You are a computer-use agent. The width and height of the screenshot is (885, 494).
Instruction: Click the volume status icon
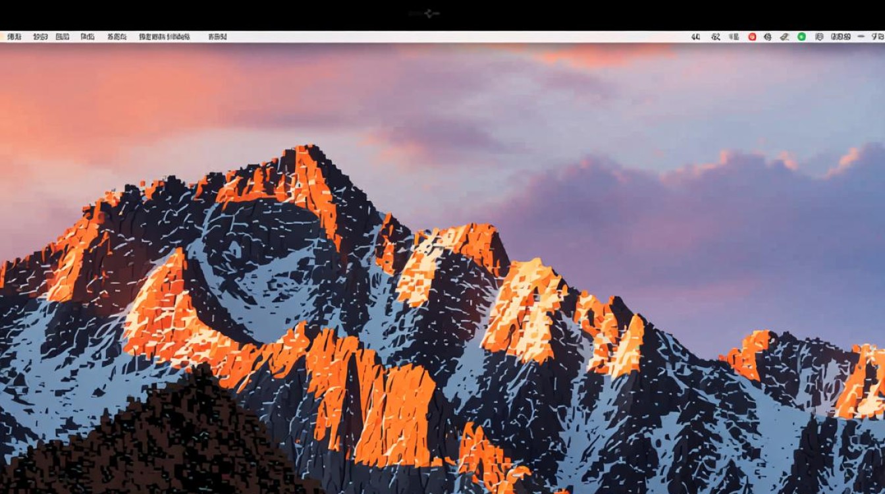(x=696, y=37)
